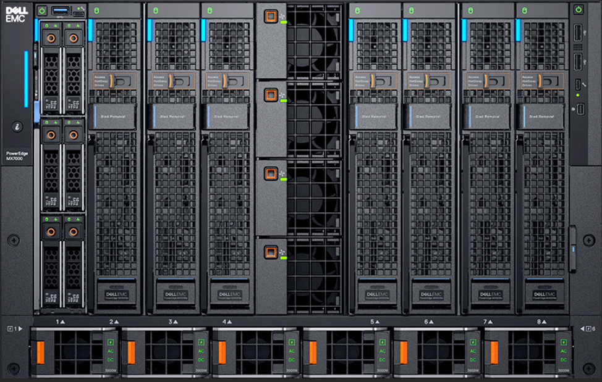This screenshot has width=602, height=382.
Task: Click the orange ring button on the bottom-left storage sled
Action: pos(51,231)
